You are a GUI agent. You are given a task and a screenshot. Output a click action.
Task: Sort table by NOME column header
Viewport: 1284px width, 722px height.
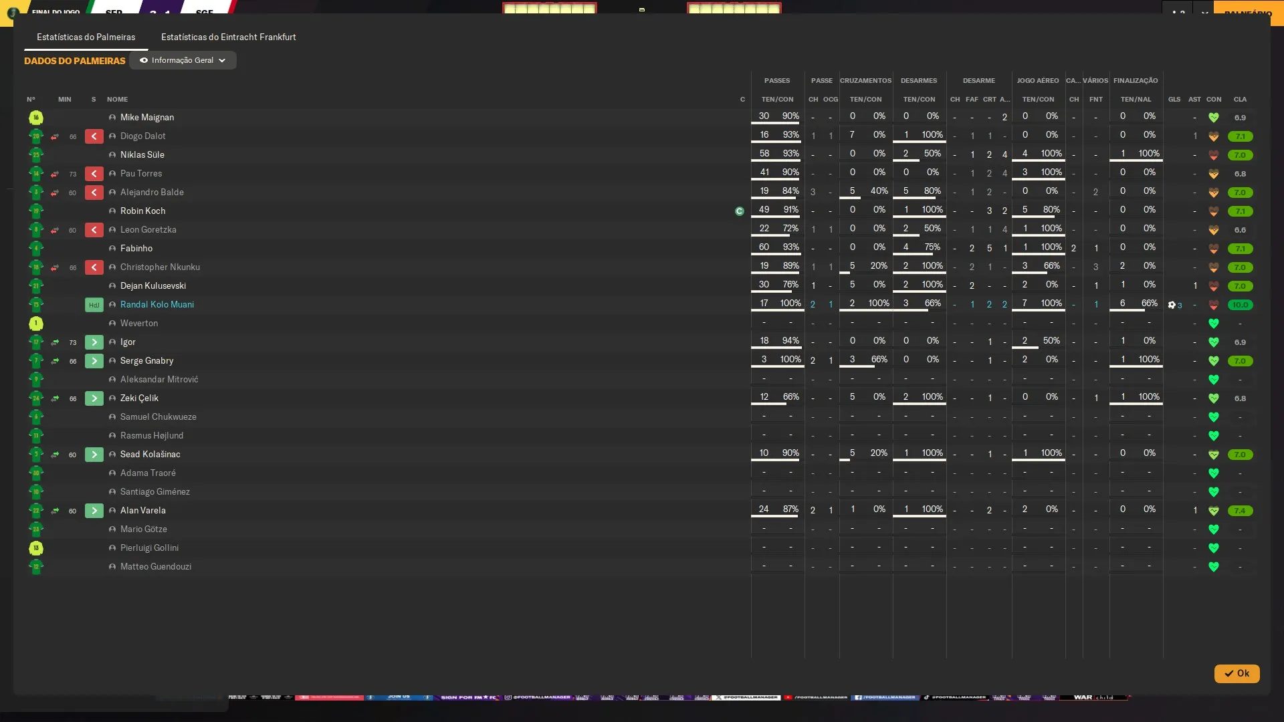click(117, 99)
